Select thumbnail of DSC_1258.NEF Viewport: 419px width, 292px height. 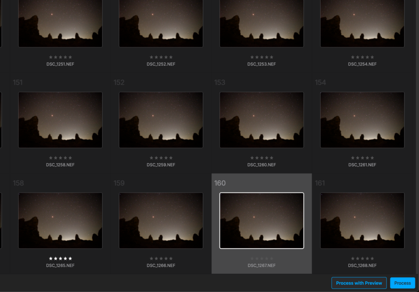pyautogui.click(x=60, y=120)
